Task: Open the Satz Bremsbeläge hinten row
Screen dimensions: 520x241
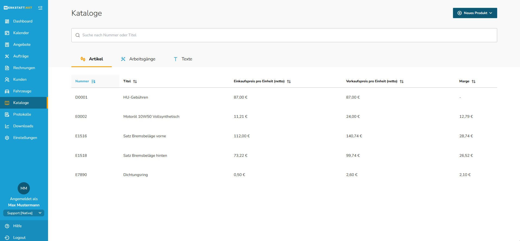Action: pos(284,155)
